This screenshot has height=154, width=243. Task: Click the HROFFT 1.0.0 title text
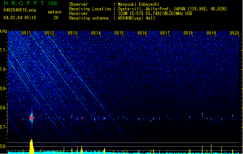coord(30,3)
